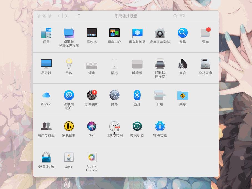Zoom the 系统偏好设置 window
The height and width of the screenshot is (189, 252).
(x=50, y=16)
